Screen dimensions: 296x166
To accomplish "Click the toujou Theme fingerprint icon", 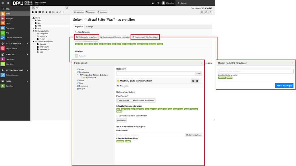I will (x=3, y=48).
